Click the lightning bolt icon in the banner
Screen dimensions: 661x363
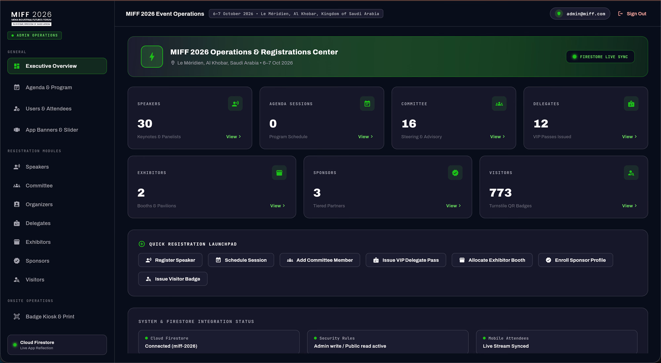(x=152, y=57)
